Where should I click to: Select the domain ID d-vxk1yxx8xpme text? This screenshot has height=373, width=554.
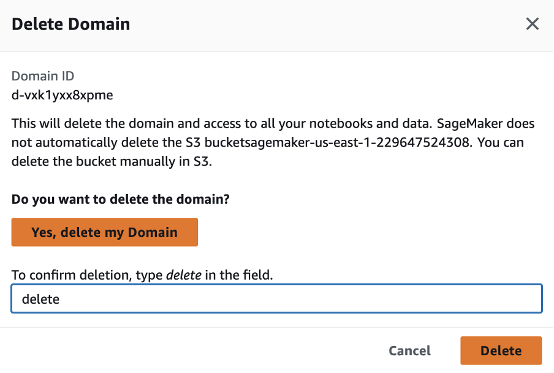pos(62,95)
